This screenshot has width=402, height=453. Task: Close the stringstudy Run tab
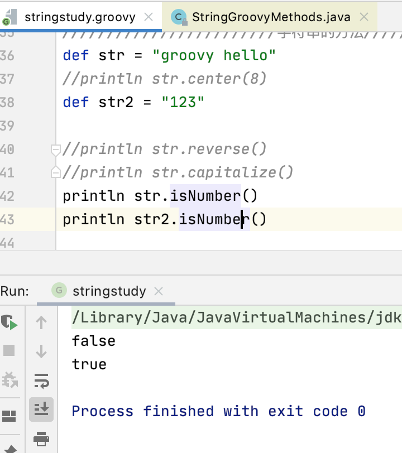tap(159, 291)
